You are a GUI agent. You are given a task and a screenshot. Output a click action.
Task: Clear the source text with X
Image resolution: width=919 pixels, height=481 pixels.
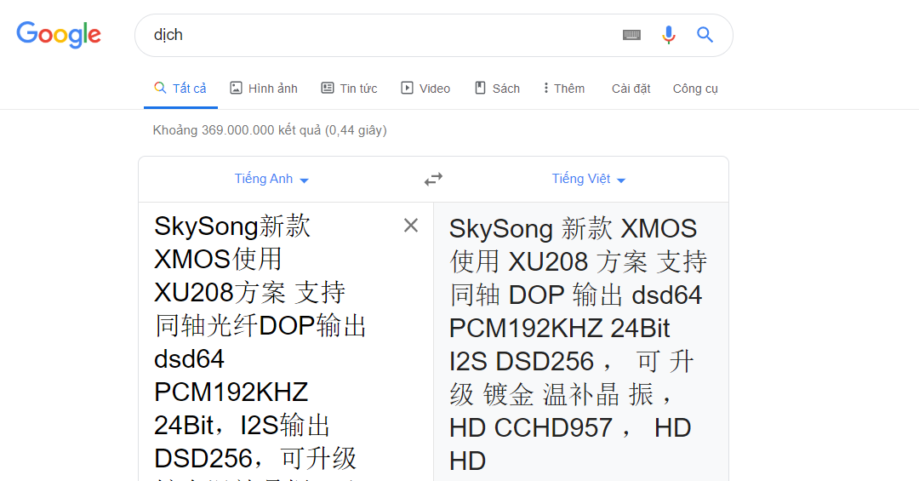pos(411,226)
